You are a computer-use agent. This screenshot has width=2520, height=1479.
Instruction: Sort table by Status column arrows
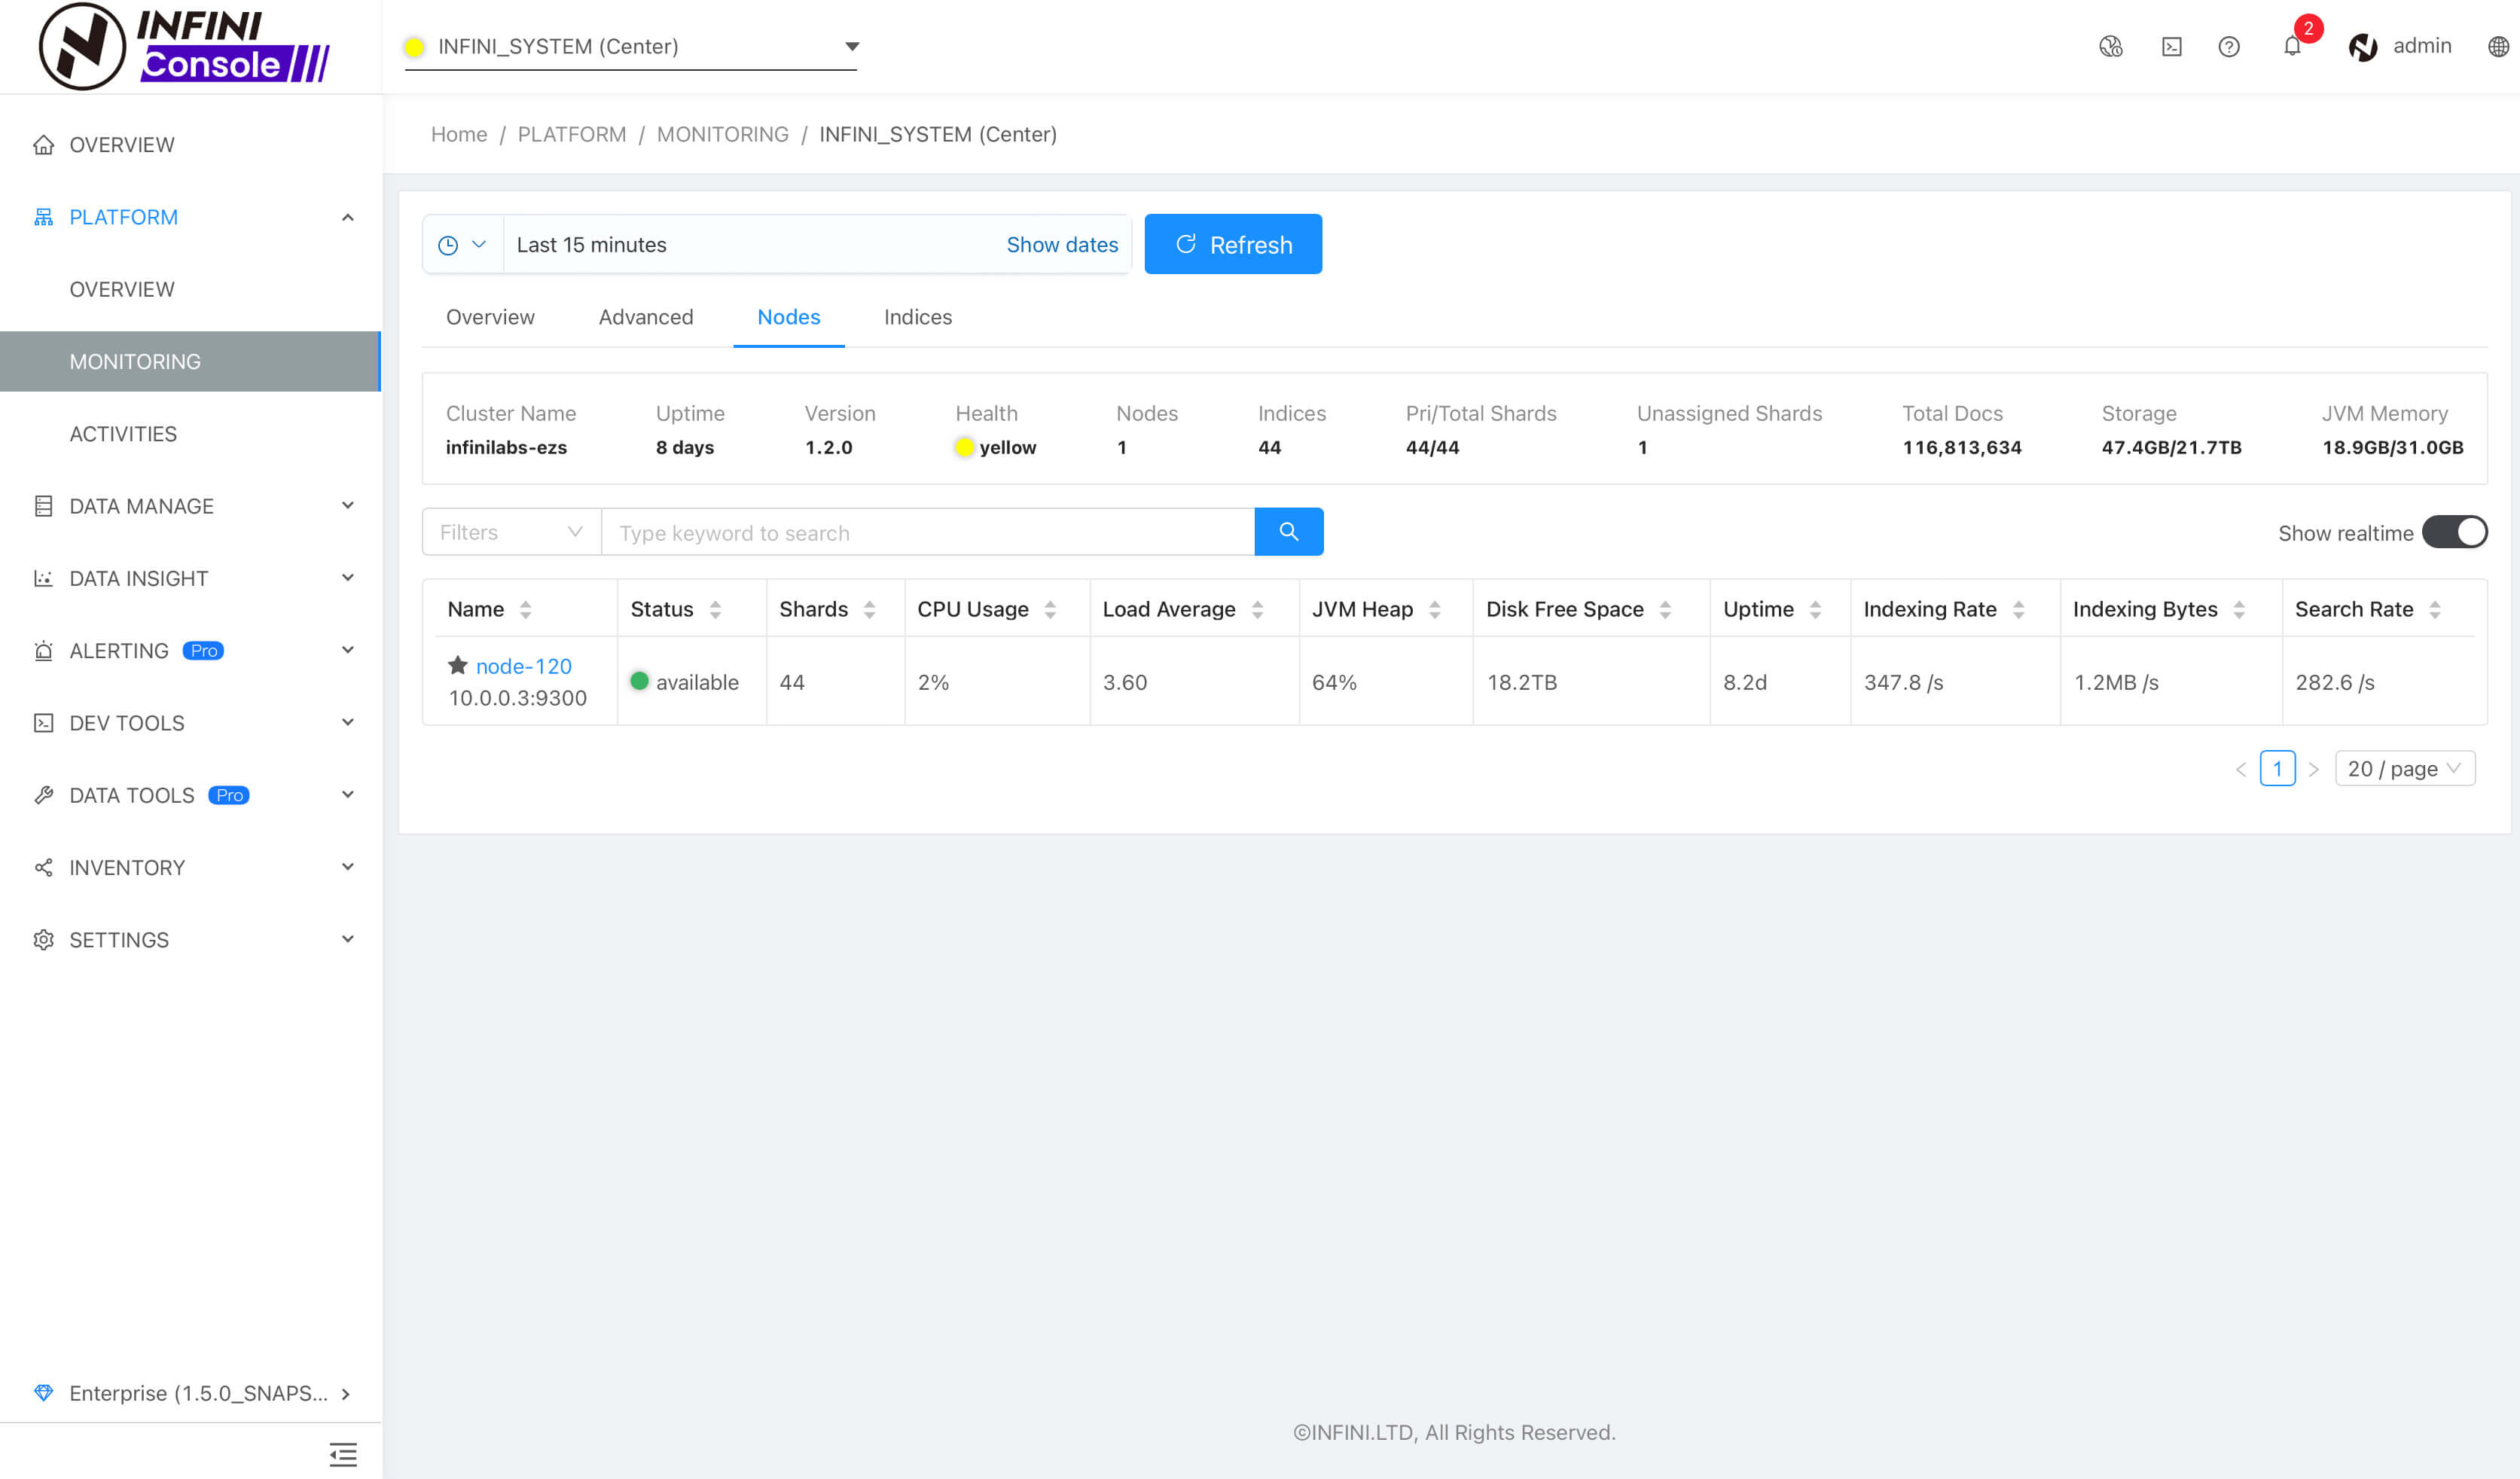point(715,609)
